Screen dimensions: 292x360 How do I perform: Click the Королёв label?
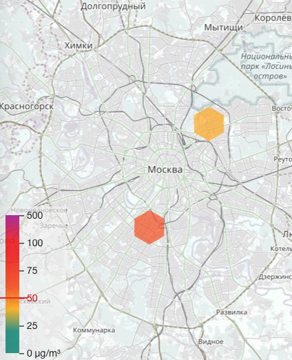pyautogui.click(x=273, y=18)
